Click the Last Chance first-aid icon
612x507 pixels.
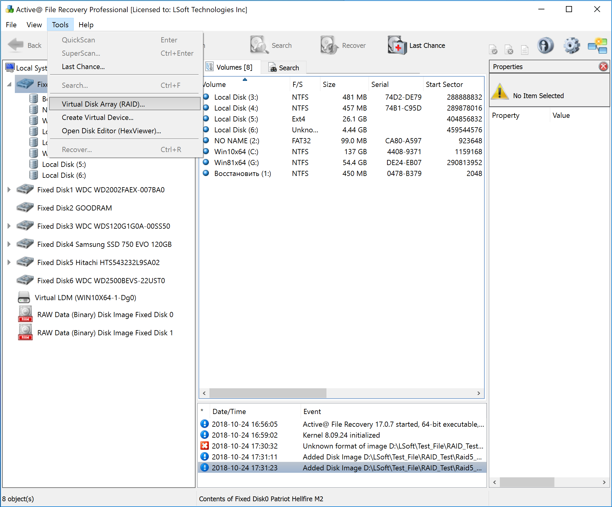pyautogui.click(x=397, y=45)
